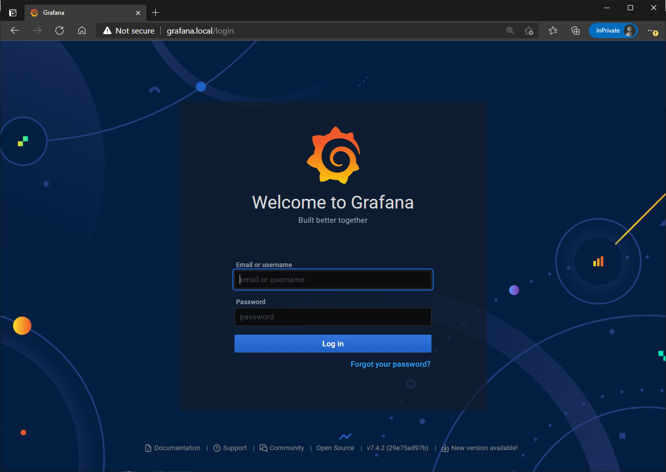Screen dimensions: 666x472
Task: Add this page to favorites star icon
Action: pyautogui.click(x=529, y=31)
